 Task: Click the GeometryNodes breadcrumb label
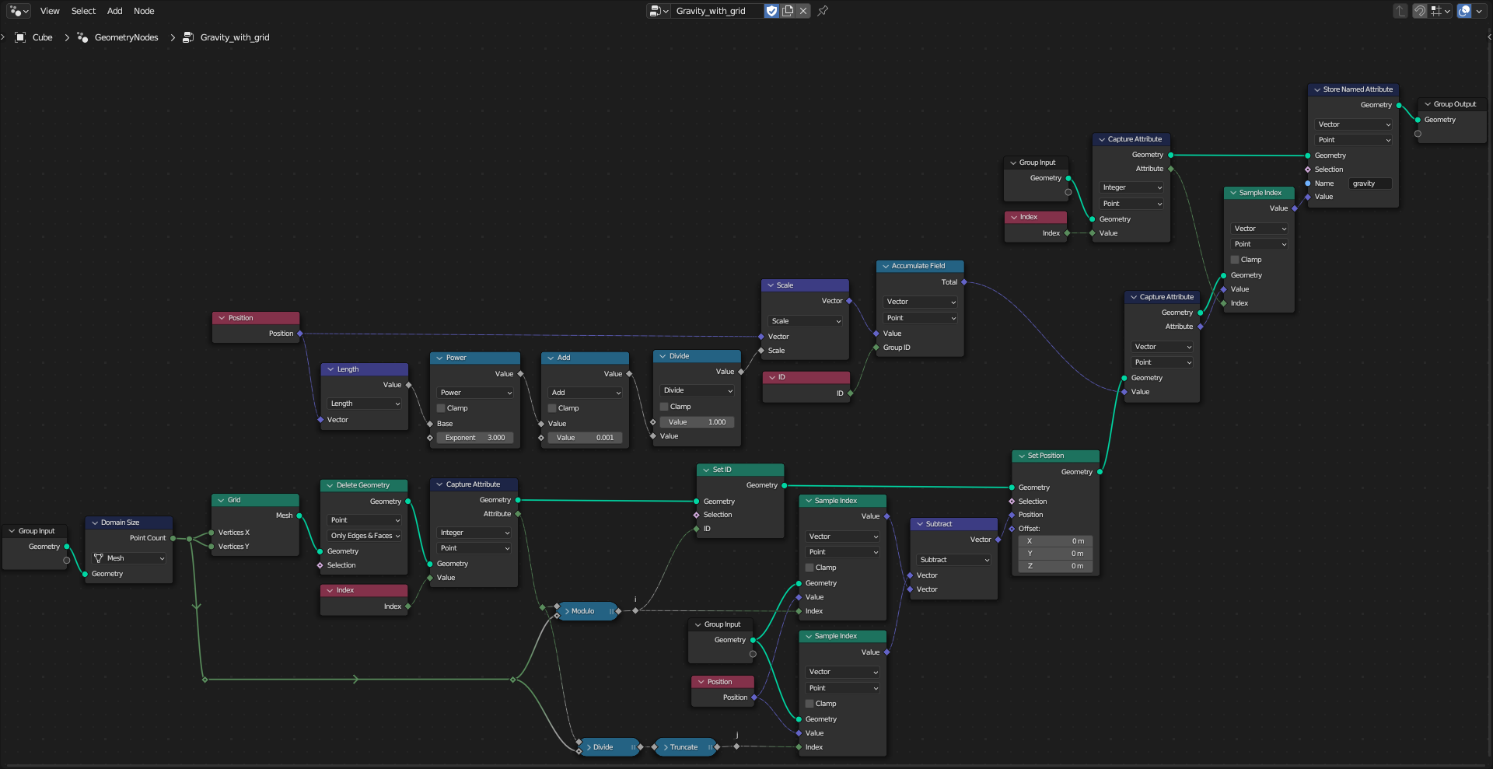(126, 37)
